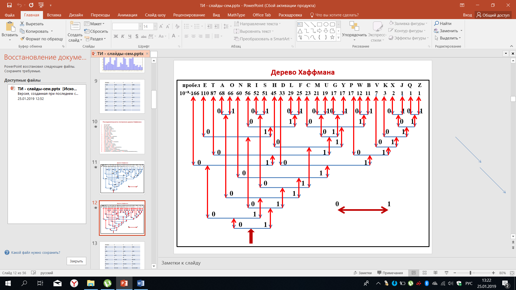Open font color dropdown arrow

click(x=179, y=36)
